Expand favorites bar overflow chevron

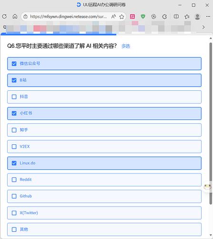coord(203,27)
